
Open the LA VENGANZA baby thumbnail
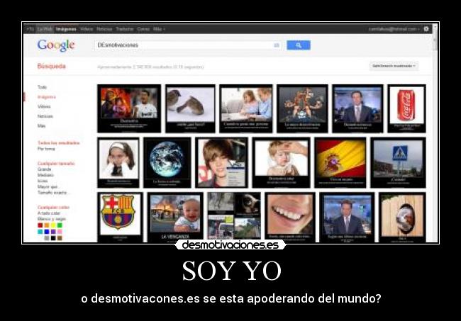[175, 218]
